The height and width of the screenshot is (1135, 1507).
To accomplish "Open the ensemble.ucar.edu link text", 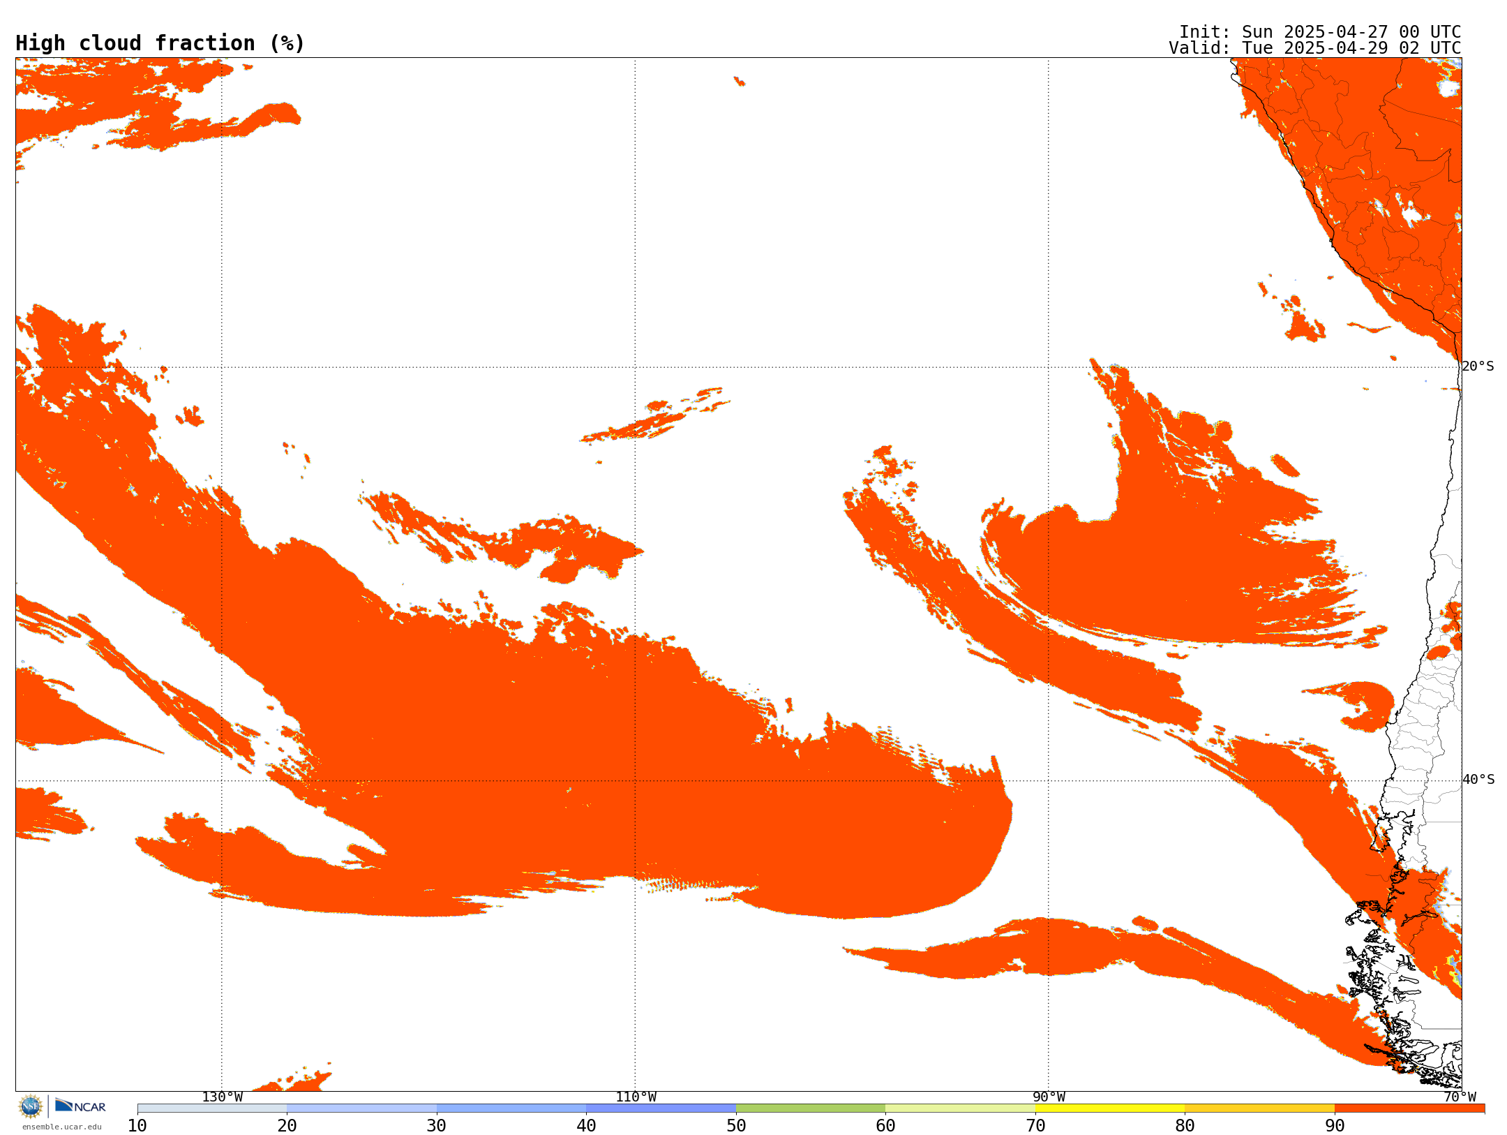I will (62, 1127).
